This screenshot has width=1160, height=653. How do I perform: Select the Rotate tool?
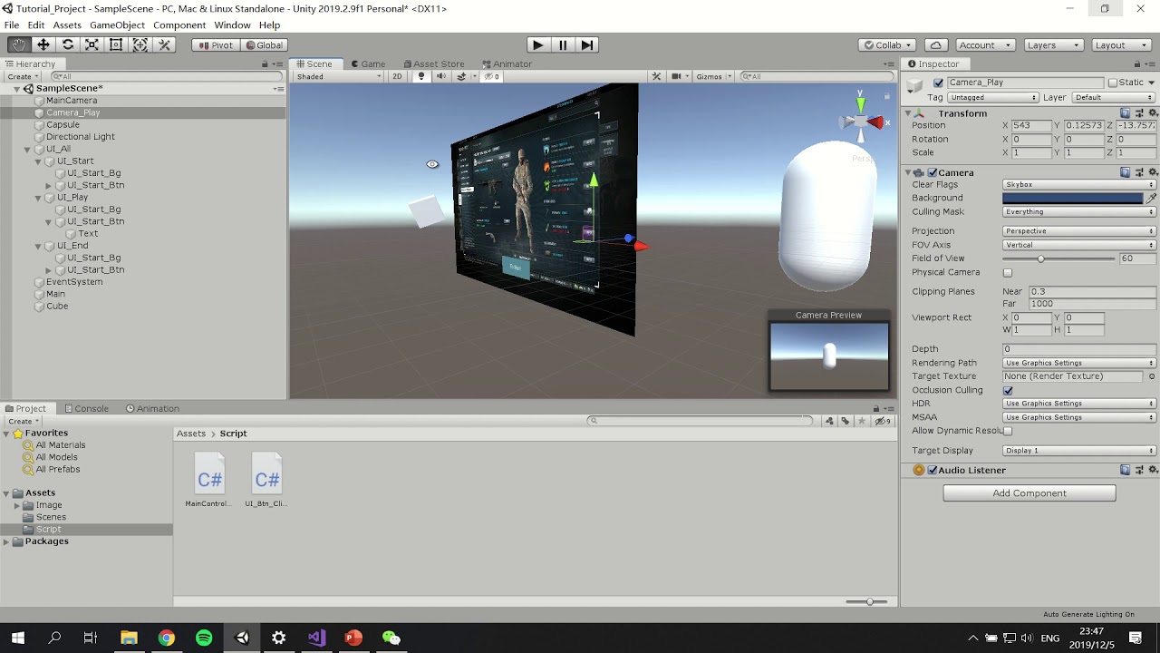click(68, 44)
